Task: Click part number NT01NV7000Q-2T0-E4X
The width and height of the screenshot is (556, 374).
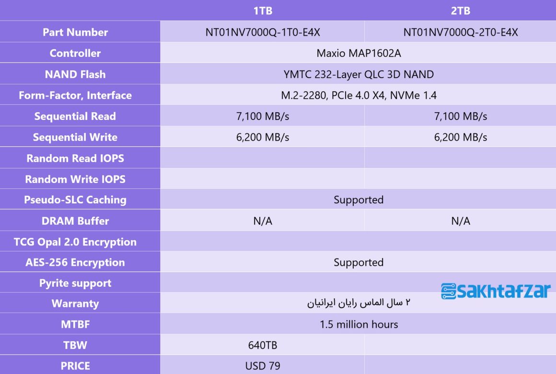Action: pyautogui.click(x=460, y=32)
